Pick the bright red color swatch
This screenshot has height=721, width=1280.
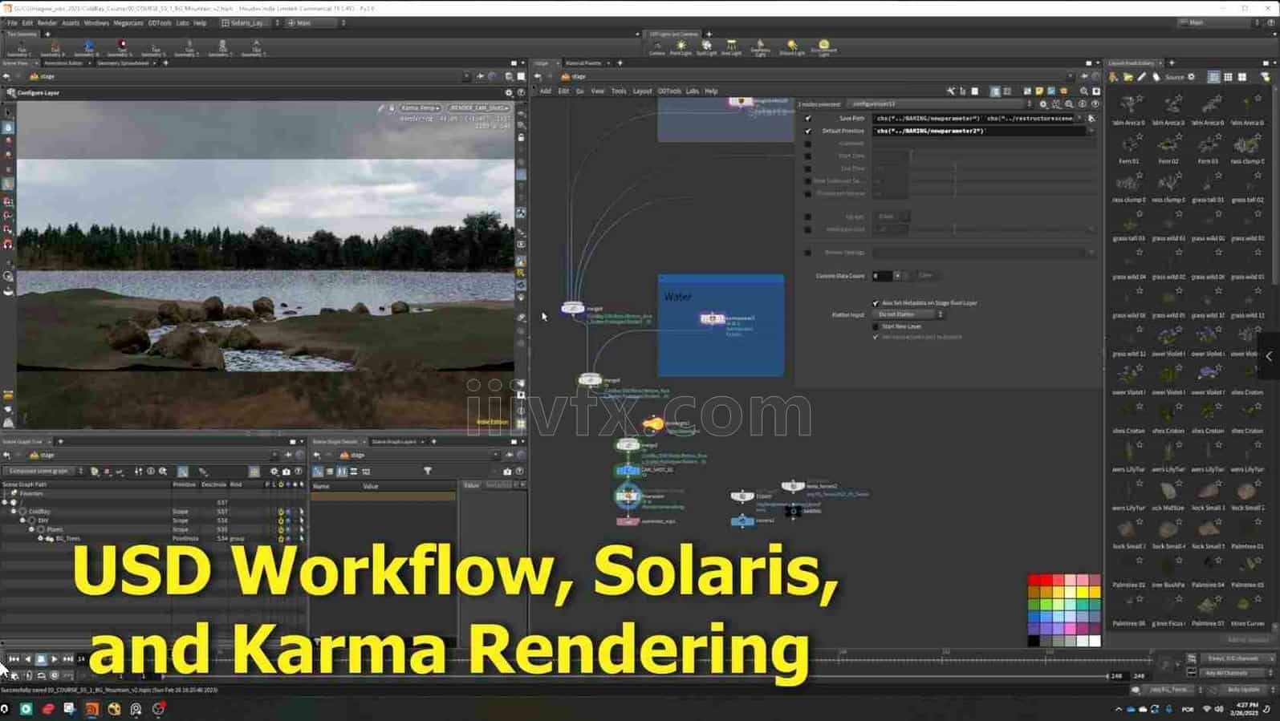tap(1034, 580)
